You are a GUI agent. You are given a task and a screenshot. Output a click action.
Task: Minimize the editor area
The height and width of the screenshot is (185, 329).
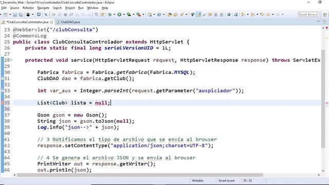[318, 22]
